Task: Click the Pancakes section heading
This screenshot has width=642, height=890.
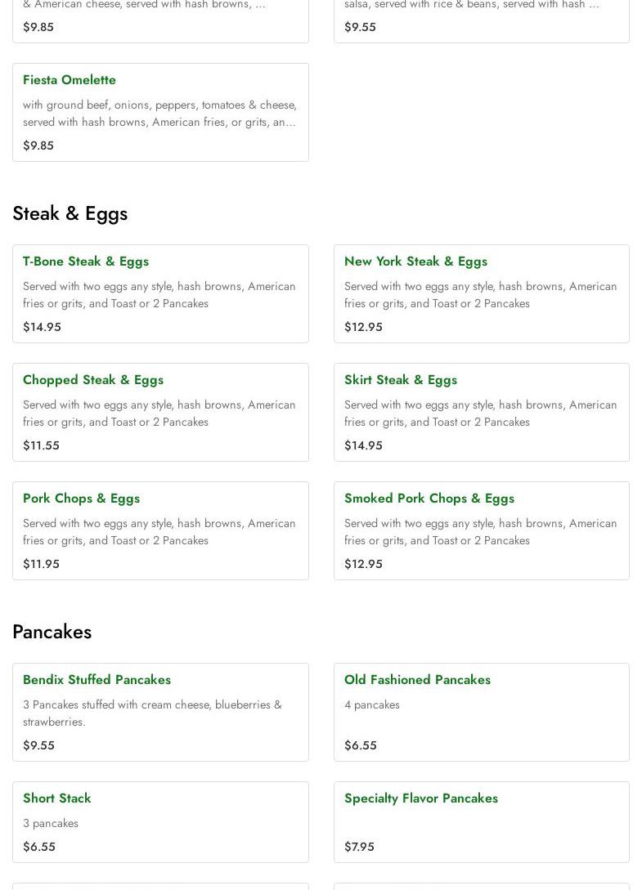Action: click(x=52, y=632)
